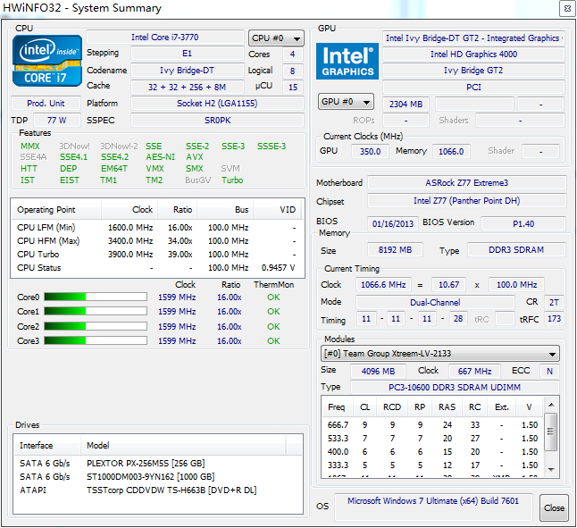This screenshot has height=528, width=577.
Task: Click the BIOS date 01/16/2013
Action: (x=393, y=223)
